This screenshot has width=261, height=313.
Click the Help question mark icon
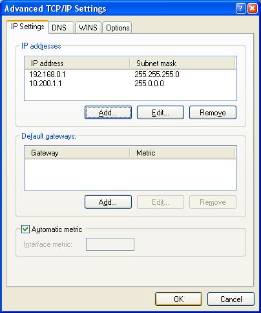point(240,9)
